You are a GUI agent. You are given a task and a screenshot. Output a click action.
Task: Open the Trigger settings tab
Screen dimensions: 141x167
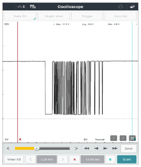pos(87,16)
